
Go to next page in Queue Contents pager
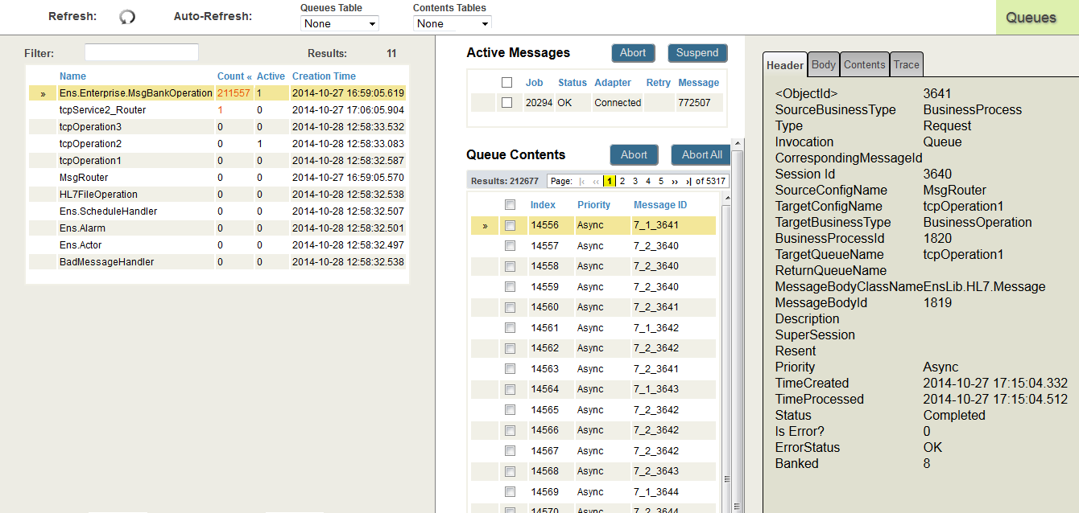pyautogui.click(x=675, y=182)
